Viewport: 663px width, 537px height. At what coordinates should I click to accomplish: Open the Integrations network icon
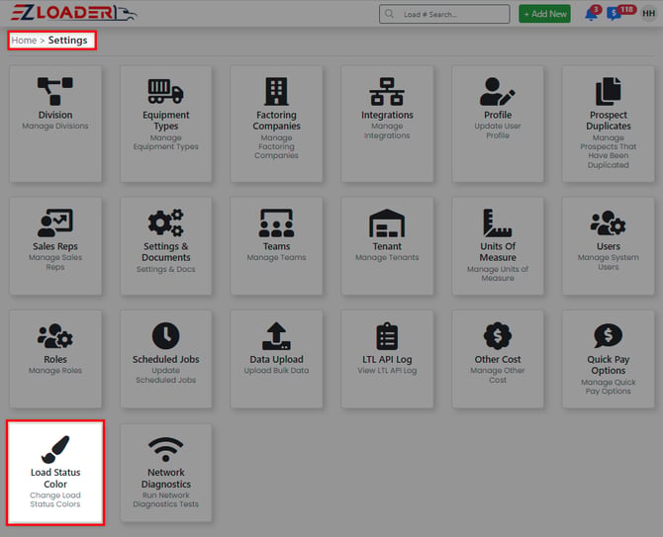(387, 91)
